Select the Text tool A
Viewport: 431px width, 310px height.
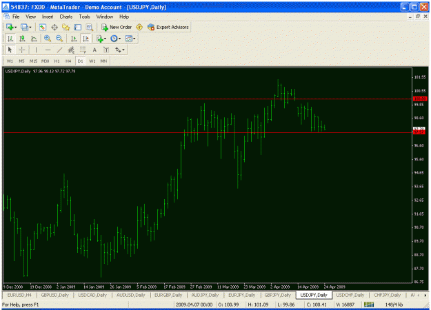click(x=94, y=50)
